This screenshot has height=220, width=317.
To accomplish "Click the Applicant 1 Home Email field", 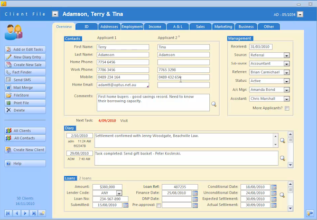I will (x=123, y=85).
